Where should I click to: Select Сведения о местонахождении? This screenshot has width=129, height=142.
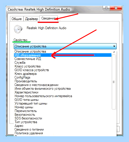(63, 85)
